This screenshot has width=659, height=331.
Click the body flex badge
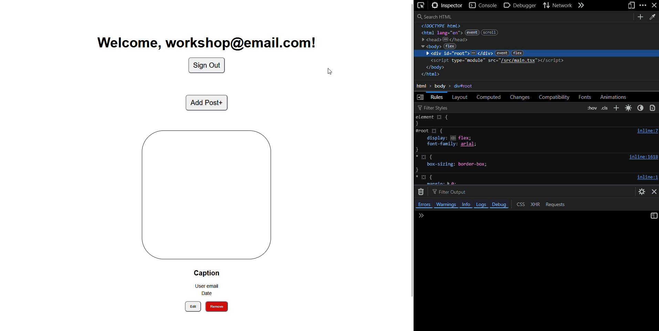450,46
